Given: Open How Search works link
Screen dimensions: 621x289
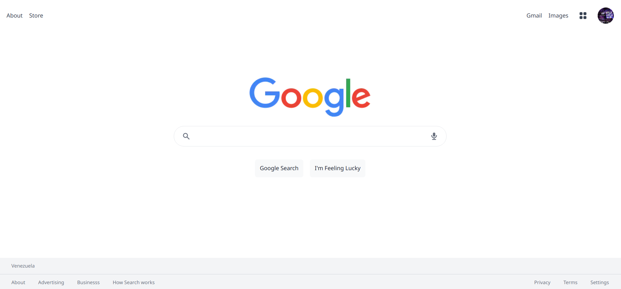Looking at the screenshot, I should (133, 283).
